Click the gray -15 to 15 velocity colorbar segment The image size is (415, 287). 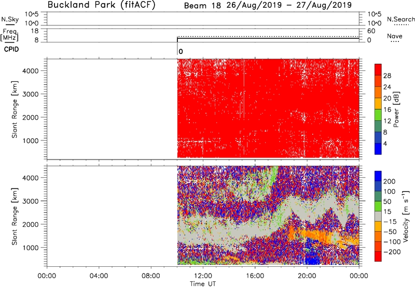click(x=378, y=216)
